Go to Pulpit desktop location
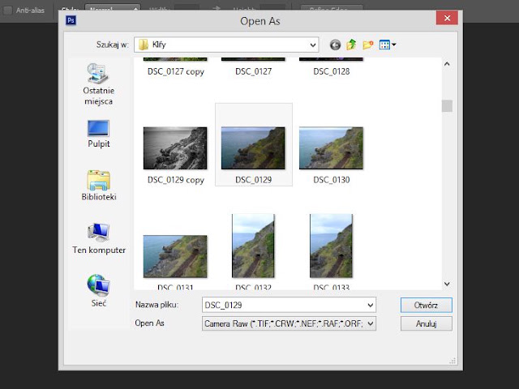This screenshot has width=519, height=389. (99, 134)
